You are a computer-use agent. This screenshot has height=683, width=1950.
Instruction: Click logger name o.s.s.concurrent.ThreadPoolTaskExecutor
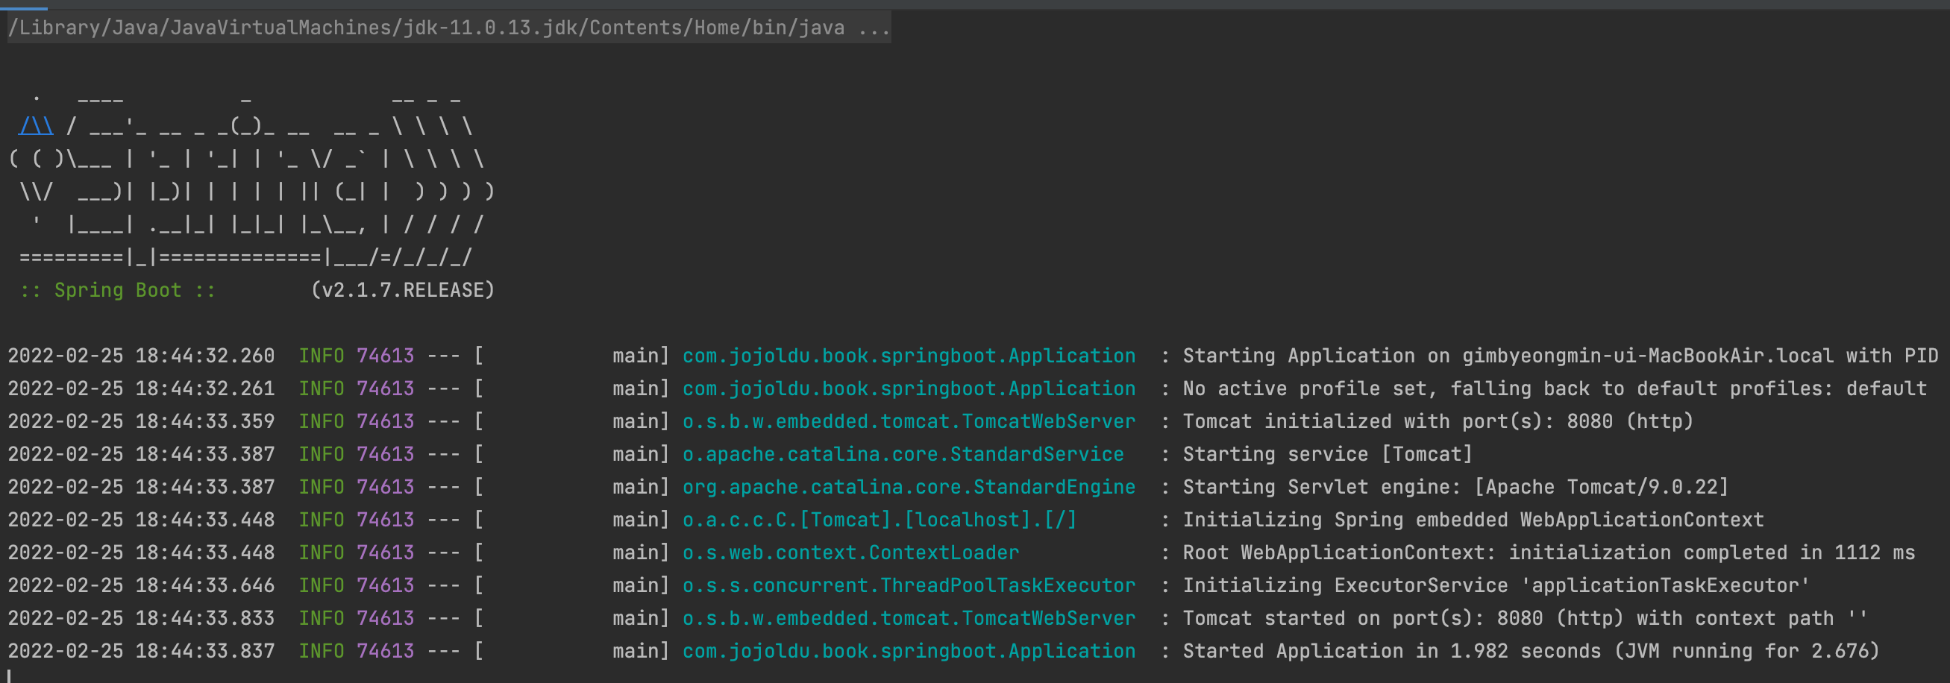[909, 585]
